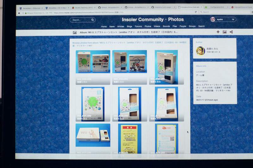Open Groups in the site navigation
Screen dimensions: 253x168
point(192,26)
